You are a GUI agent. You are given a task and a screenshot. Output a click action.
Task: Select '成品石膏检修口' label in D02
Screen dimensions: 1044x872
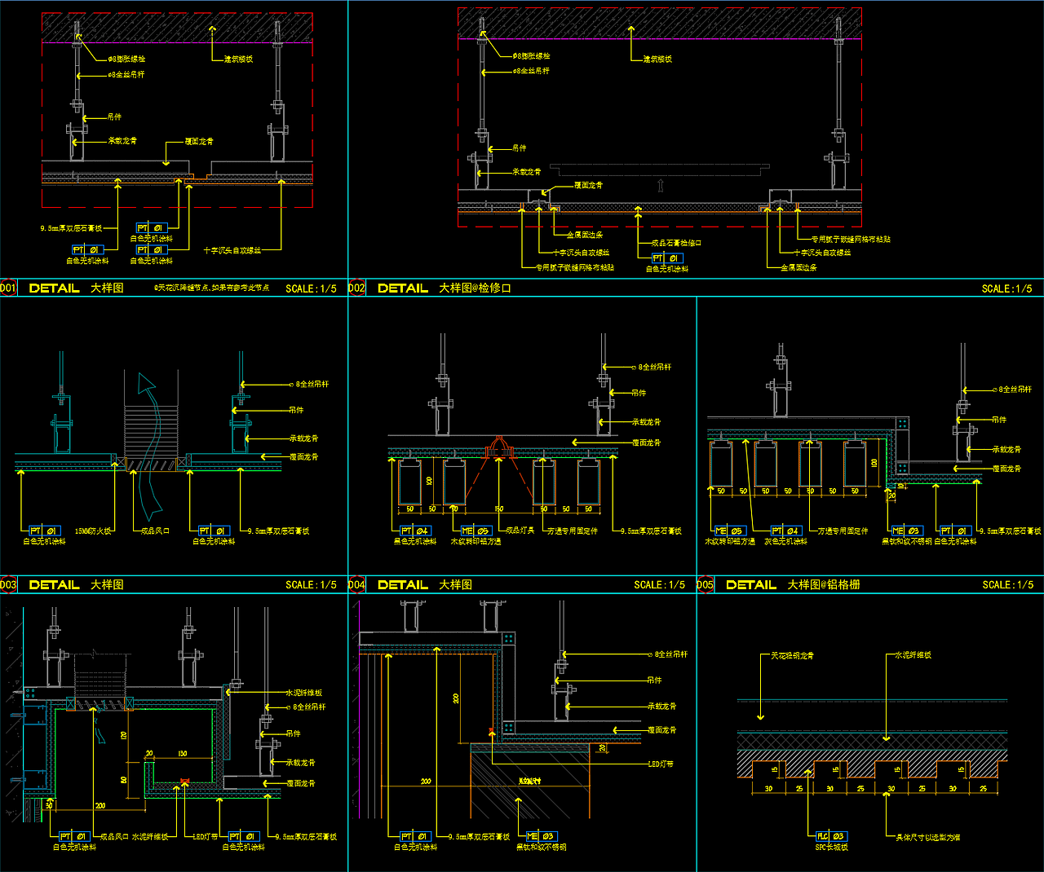[676, 242]
